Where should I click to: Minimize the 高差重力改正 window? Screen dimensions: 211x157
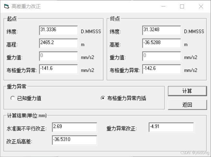click(x=163, y=6)
